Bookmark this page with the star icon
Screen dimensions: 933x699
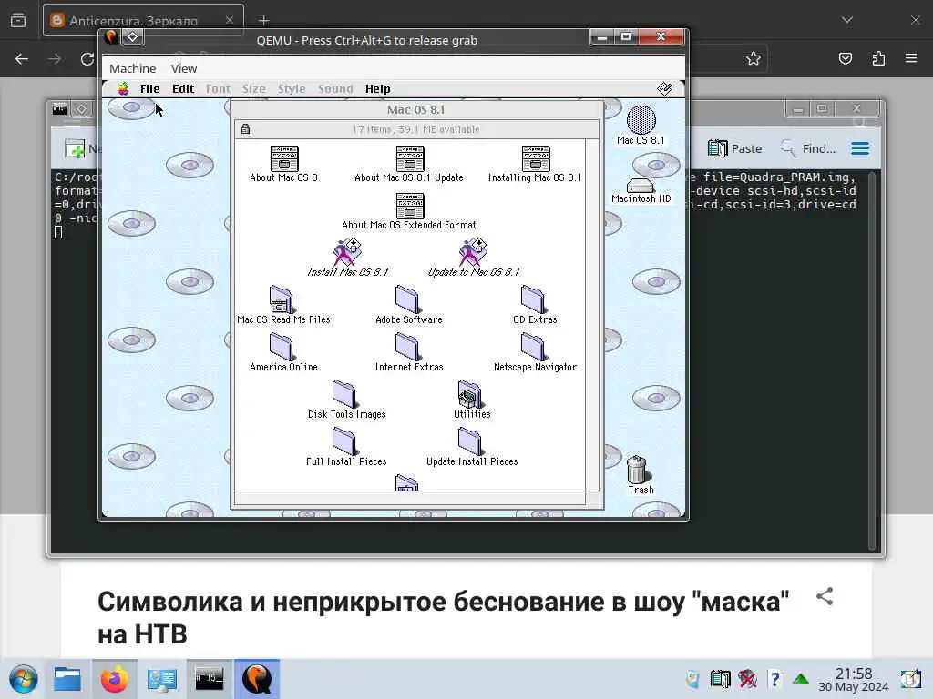point(754,58)
